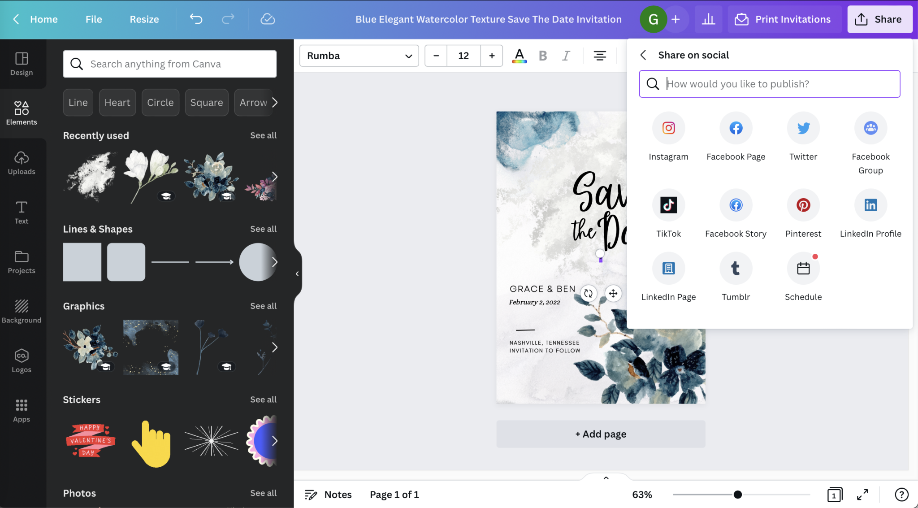The height and width of the screenshot is (508, 918).
Task: Open the Schedule calendar option
Action: (x=803, y=269)
